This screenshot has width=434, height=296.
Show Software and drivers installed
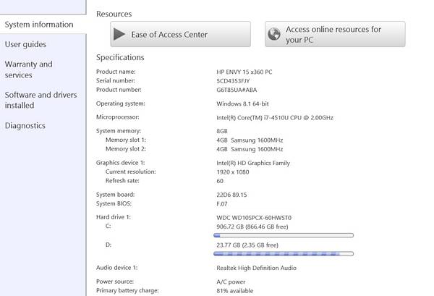point(40,100)
